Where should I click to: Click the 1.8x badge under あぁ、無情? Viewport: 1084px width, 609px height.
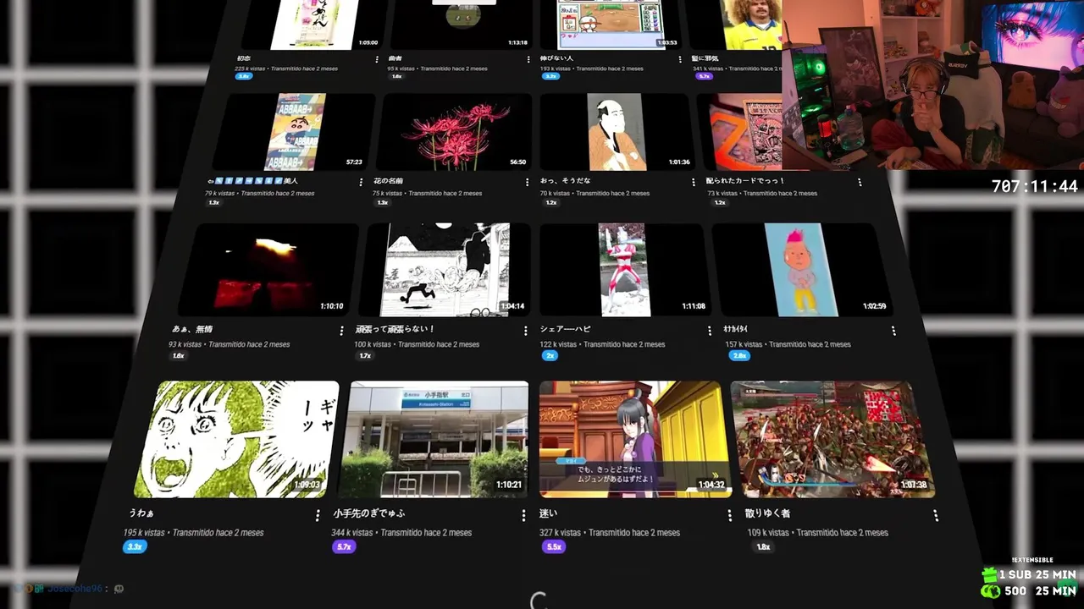click(x=178, y=356)
